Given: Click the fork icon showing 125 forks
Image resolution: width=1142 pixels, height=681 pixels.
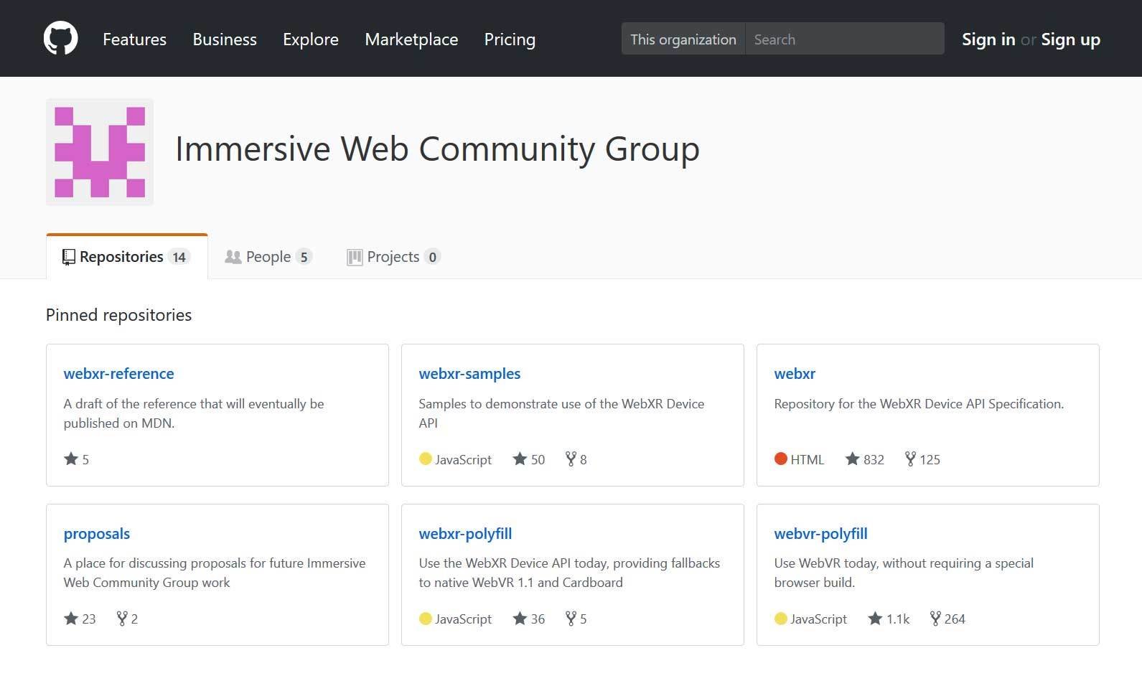Looking at the screenshot, I should 910,459.
